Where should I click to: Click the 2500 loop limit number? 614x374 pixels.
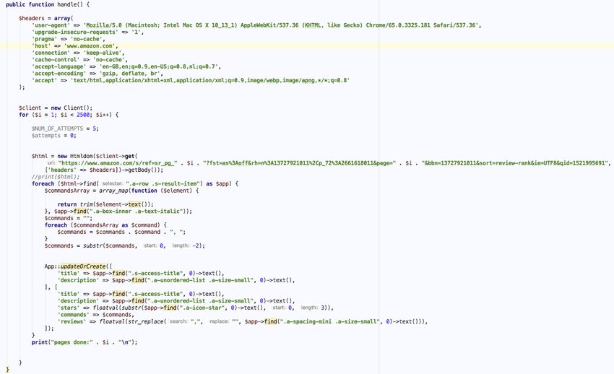click(83, 115)
